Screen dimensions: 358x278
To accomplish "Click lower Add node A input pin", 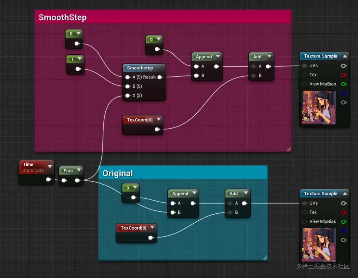I will (230, 203).
